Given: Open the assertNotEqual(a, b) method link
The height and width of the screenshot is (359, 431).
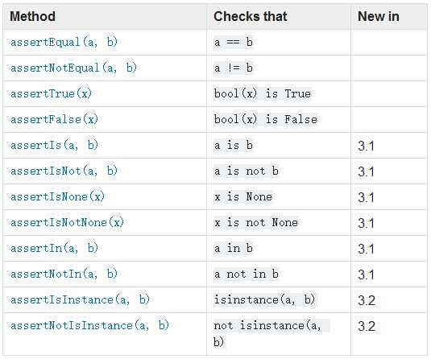Looking at the screenshot, I should [x=73, y=68].
